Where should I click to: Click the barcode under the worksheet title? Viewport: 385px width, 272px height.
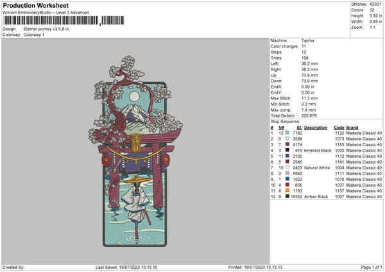click(x=64, y=21)
